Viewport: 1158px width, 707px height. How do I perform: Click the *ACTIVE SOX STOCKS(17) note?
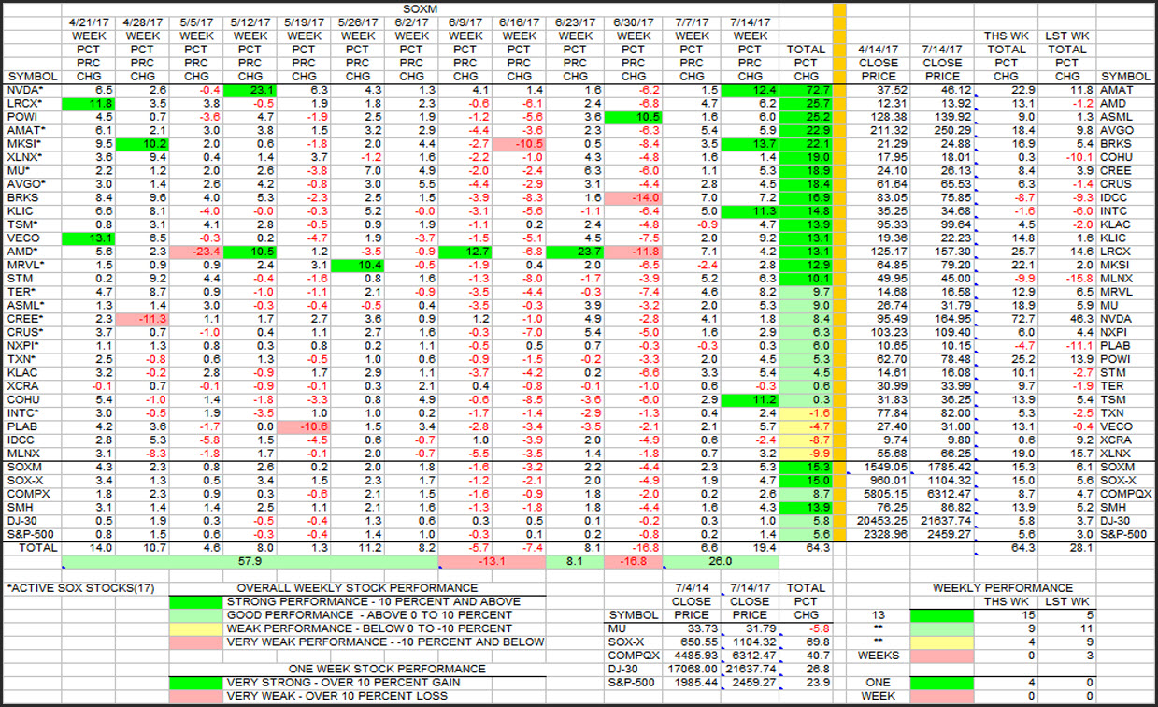click(80, 589)
